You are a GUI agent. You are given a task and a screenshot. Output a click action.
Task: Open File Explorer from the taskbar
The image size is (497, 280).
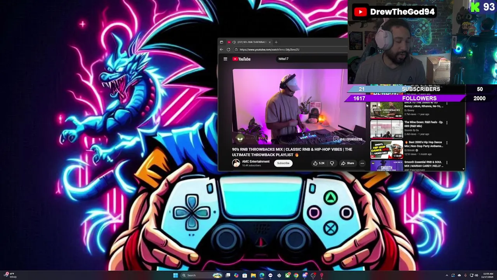tap(253, 275)
